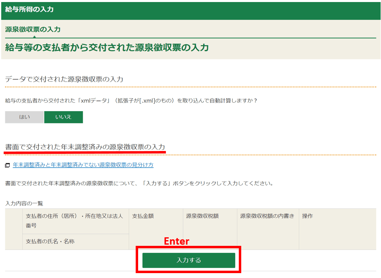This screenshot has width=381, height=278.
Task: Click 書面で交付された年末調整済みの源泉徴収票の入力 subheading
Action: tap(85, 147)
